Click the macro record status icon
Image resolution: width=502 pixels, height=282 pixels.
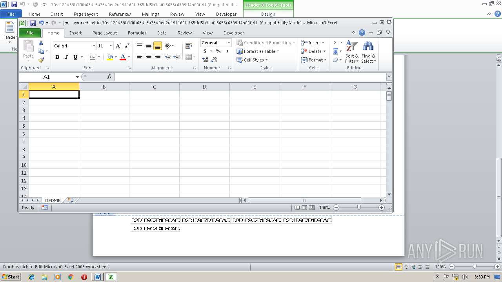(44, 208)
